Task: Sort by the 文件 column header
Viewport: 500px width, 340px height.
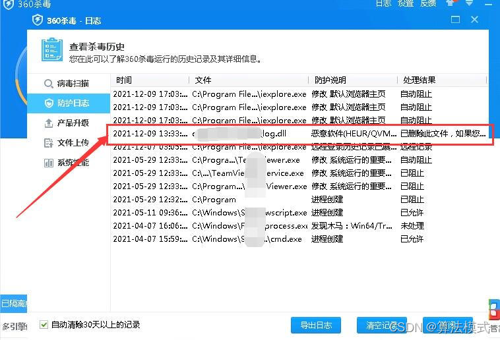Action: 249,80
